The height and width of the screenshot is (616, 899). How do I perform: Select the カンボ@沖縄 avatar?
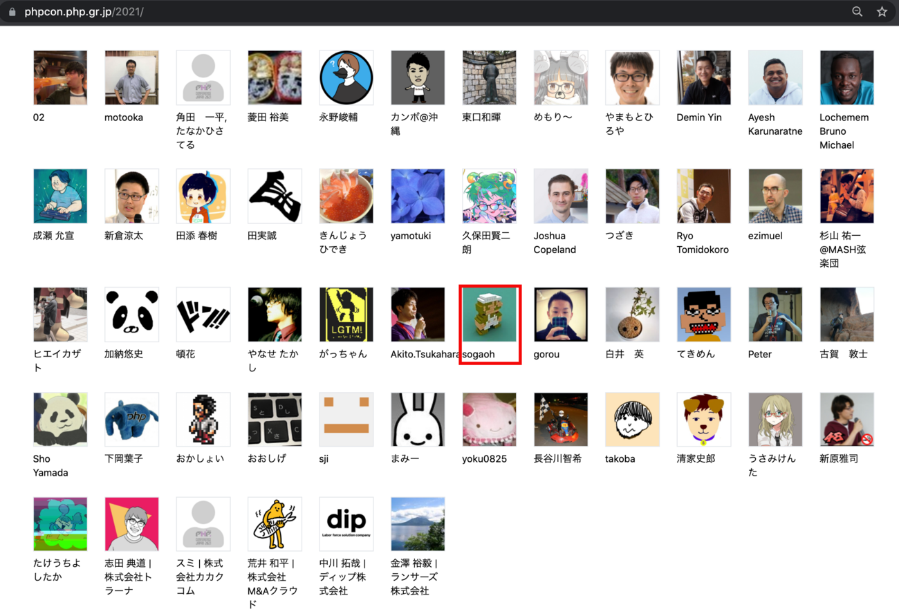(418, 77)
